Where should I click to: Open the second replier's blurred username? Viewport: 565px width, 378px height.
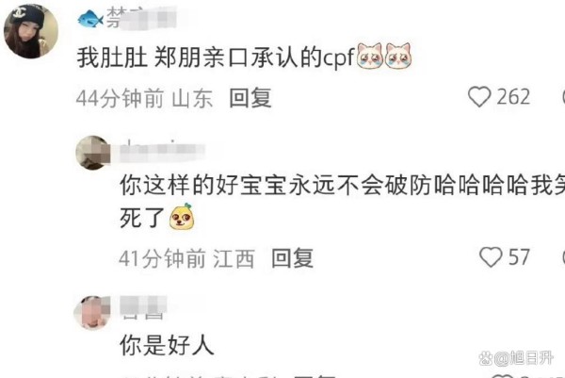162,151
